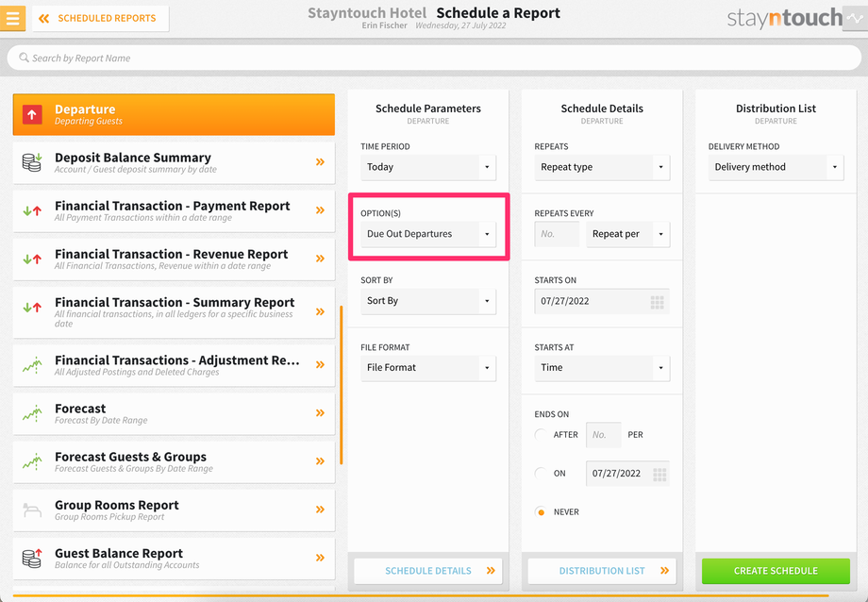Select the Departure report in the list
Viewport: 868px width, 602px height.
[x=174, y=114]
